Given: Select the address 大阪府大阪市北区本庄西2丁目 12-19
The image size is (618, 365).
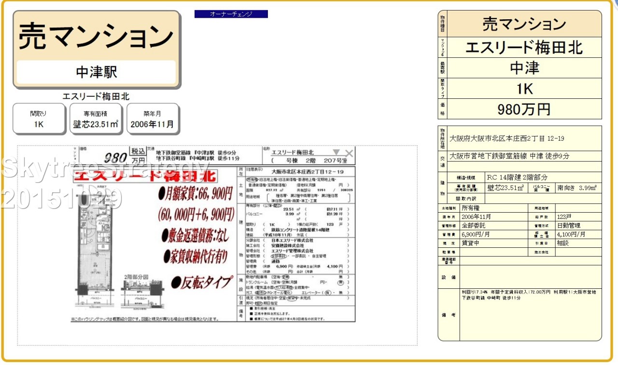Looking at the screenshot, I should (x=507, y=138).
